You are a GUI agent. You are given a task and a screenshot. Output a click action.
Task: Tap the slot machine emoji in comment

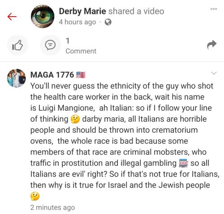184,163
